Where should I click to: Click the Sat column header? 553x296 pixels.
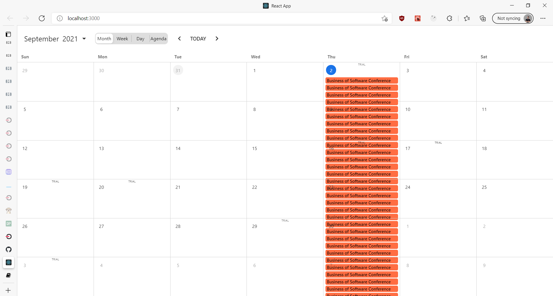[484, 57]
